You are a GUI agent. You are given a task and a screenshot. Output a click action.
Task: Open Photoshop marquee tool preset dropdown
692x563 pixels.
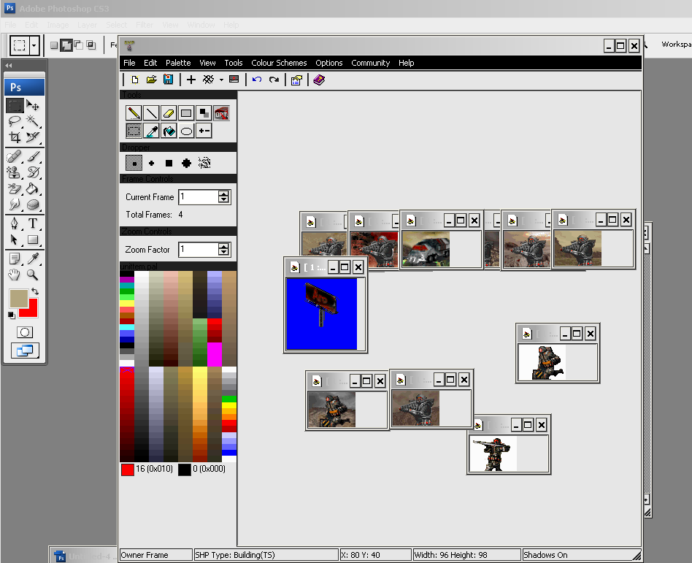click(34, 45)
